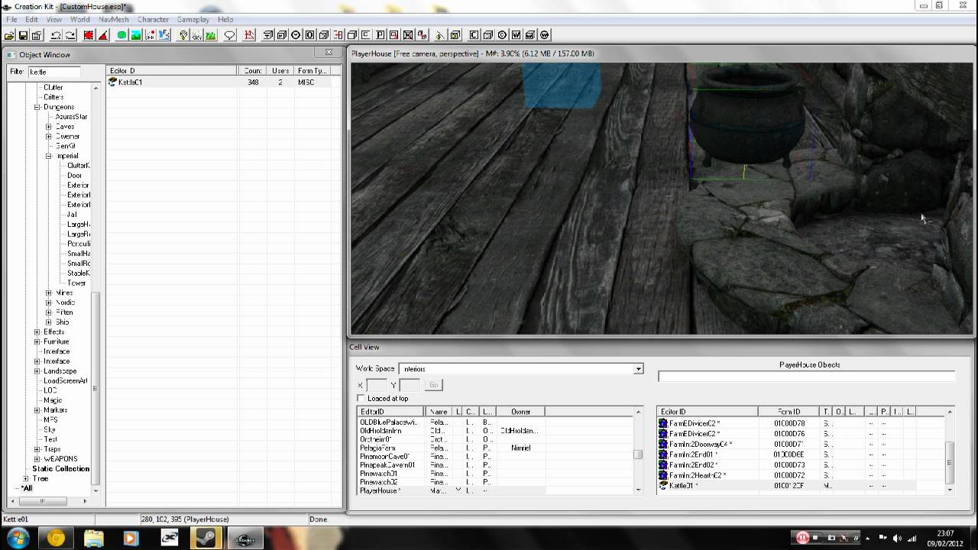Open the NavMesh menu
The width and height of the screenshot is (978, 550).
tap(114, 19)
